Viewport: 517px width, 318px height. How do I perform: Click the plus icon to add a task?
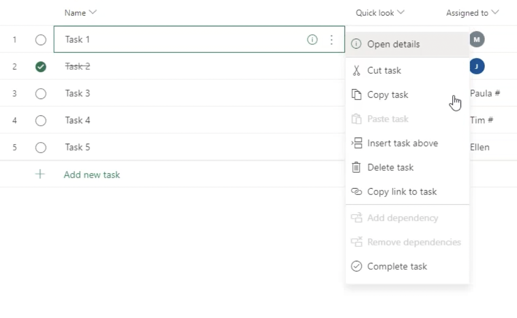40,174
